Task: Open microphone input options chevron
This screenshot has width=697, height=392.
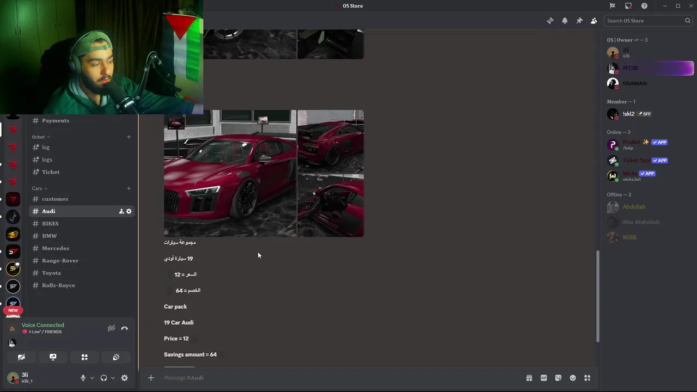Action: click(x=92, y=378)
